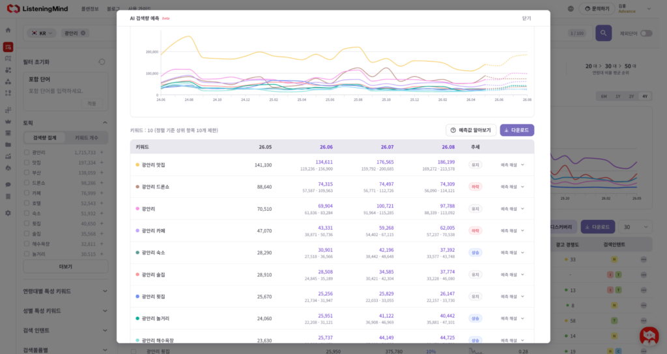The width and height of the screenshot is (667, 354).
Task: Remove the 광안리 keyword chip
Action: [x=83, y=33]
